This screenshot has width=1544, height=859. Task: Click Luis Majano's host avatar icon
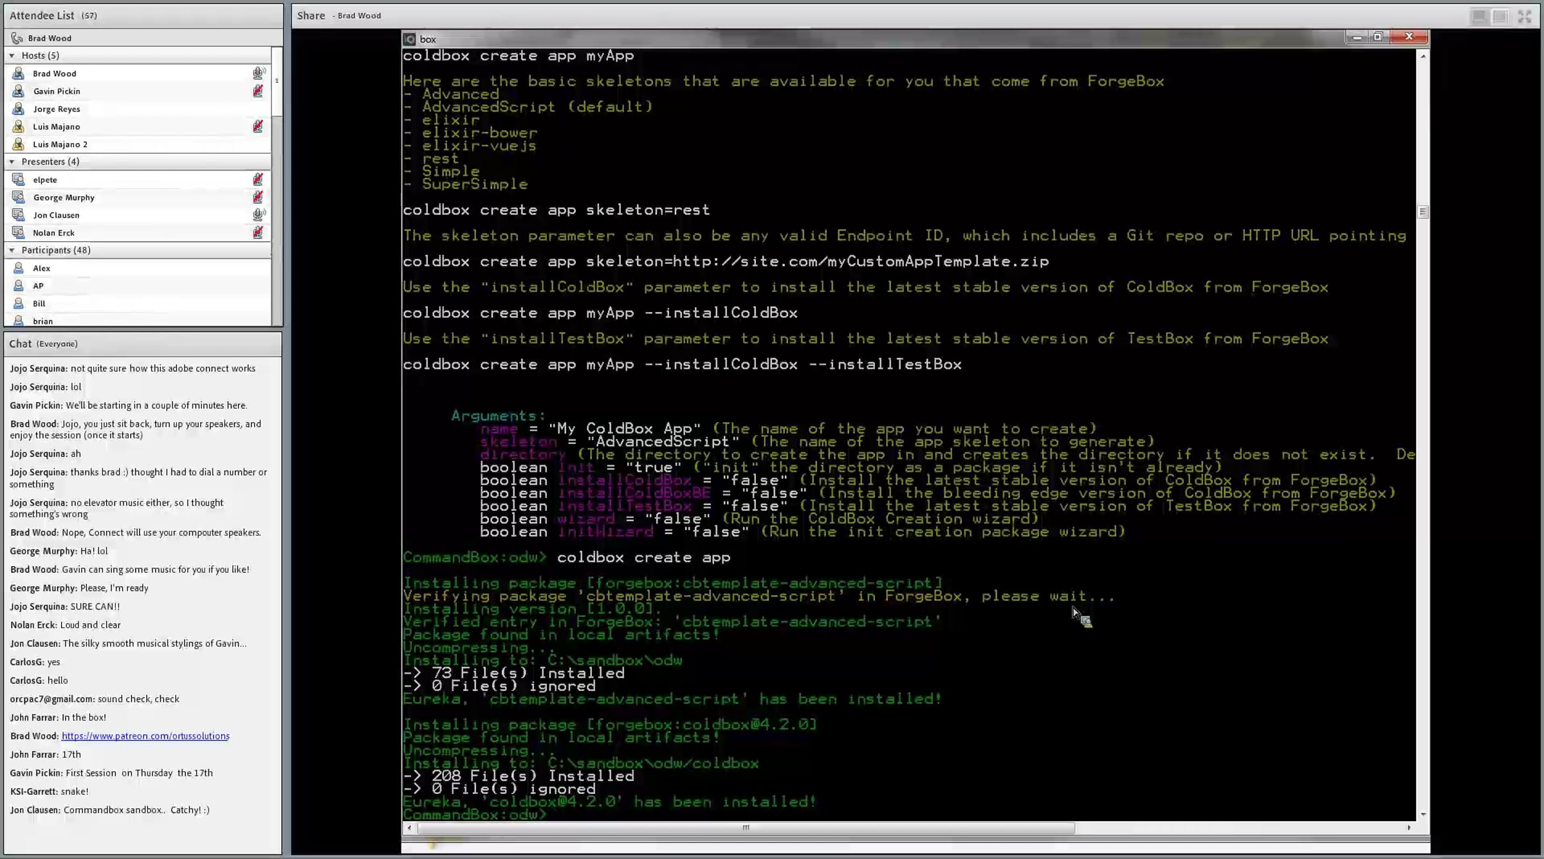19,127
